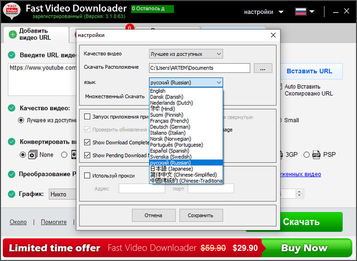Enable the Используй прокси checkbox
Viewport: 357px width, 261px height.
[88, 175]
